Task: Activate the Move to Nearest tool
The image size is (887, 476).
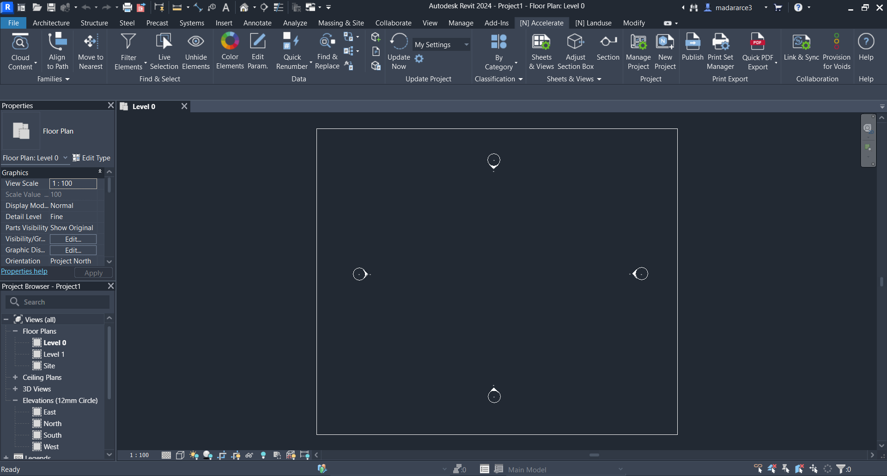Action: tap(91, 51)
